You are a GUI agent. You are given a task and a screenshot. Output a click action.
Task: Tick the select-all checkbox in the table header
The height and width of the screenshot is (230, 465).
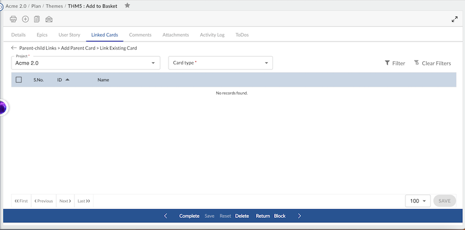pyautogui.click(x=19, y=80)
